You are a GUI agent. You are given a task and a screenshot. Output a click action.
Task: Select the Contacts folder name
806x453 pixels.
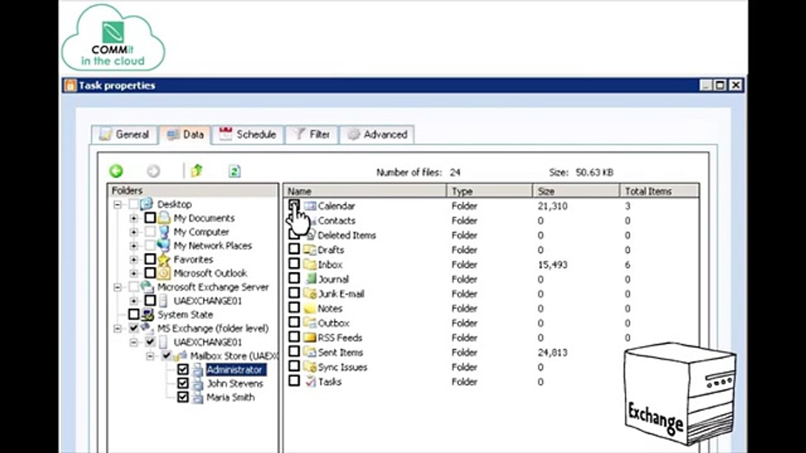(337, 220)
